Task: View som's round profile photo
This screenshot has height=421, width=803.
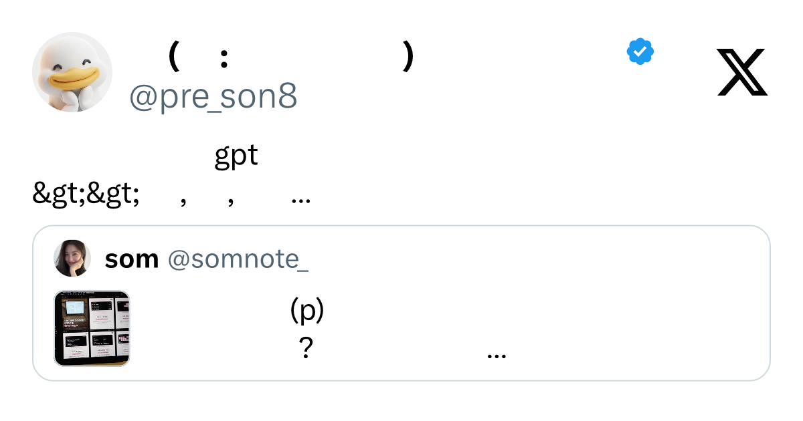Action: [72, 259]
